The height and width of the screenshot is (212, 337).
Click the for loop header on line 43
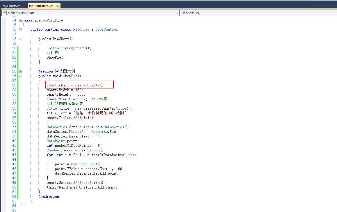click(x=91, y=155)
